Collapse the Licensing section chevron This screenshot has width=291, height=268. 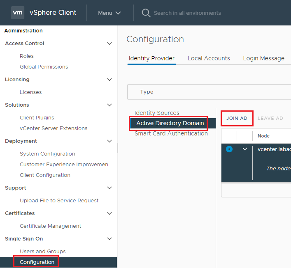point(109,80)
